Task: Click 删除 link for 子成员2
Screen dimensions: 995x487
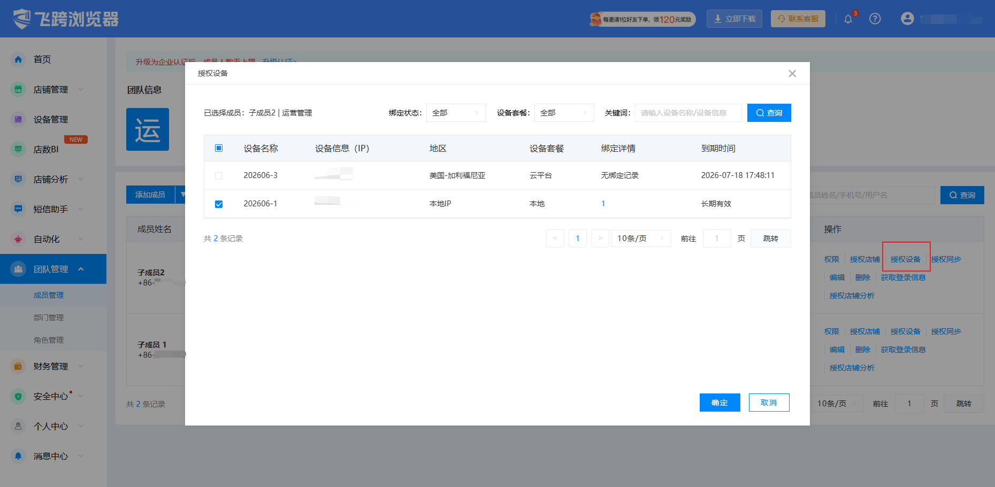Action: coord(862,277)
